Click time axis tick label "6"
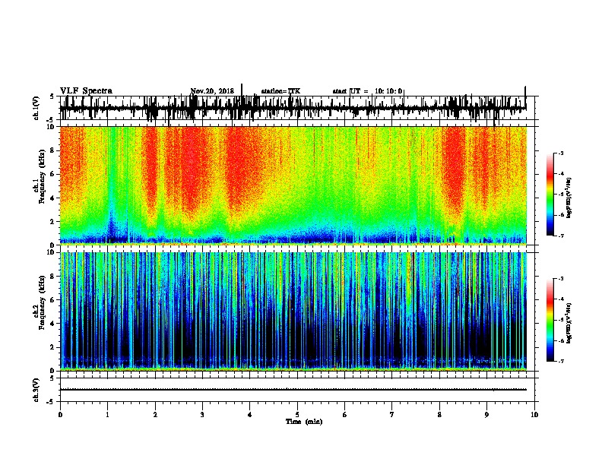 tap(345, 415)
